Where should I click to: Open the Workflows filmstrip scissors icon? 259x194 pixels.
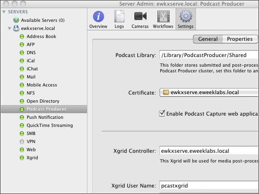click(x=163, y=16)
